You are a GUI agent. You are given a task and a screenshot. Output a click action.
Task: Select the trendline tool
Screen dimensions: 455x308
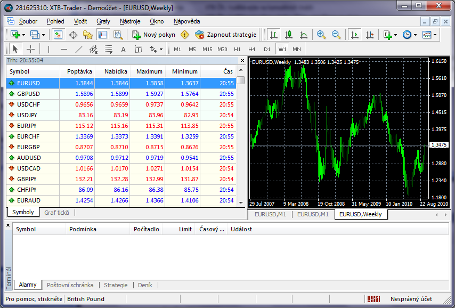pyautogui.click(x=78, y=50)
